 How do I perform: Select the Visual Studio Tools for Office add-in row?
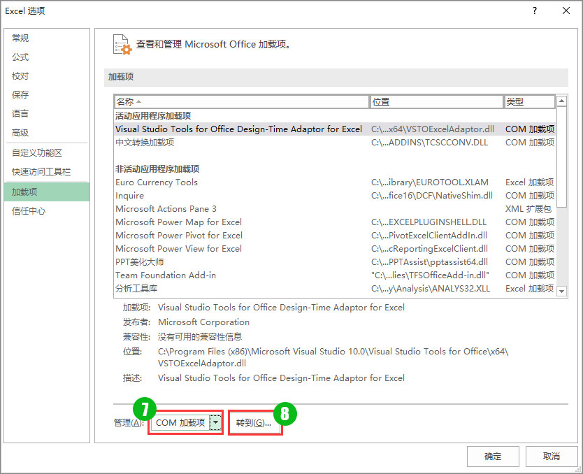[335, 129]
